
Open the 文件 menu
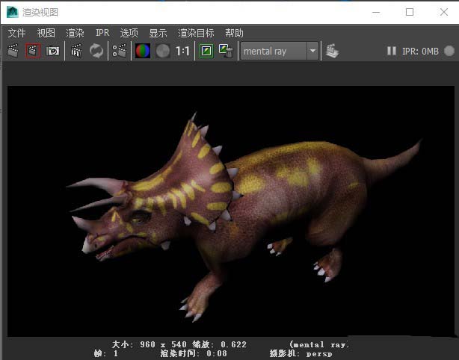pos(16,33)
